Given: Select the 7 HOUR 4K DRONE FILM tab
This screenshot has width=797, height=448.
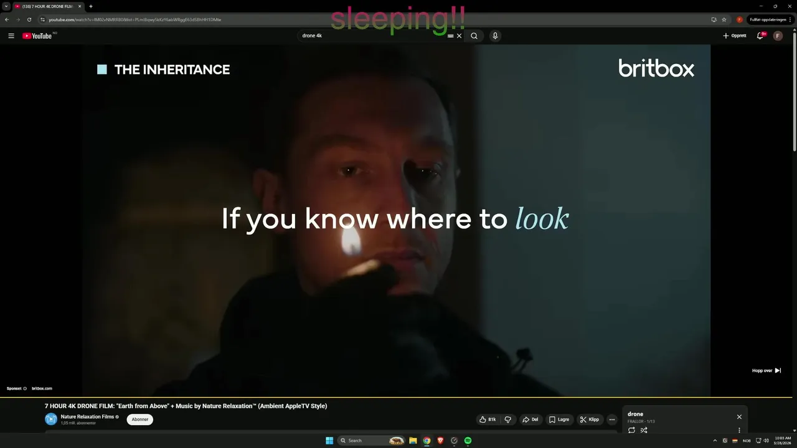Looking at the screenshot, I should [x=48, y=6].
